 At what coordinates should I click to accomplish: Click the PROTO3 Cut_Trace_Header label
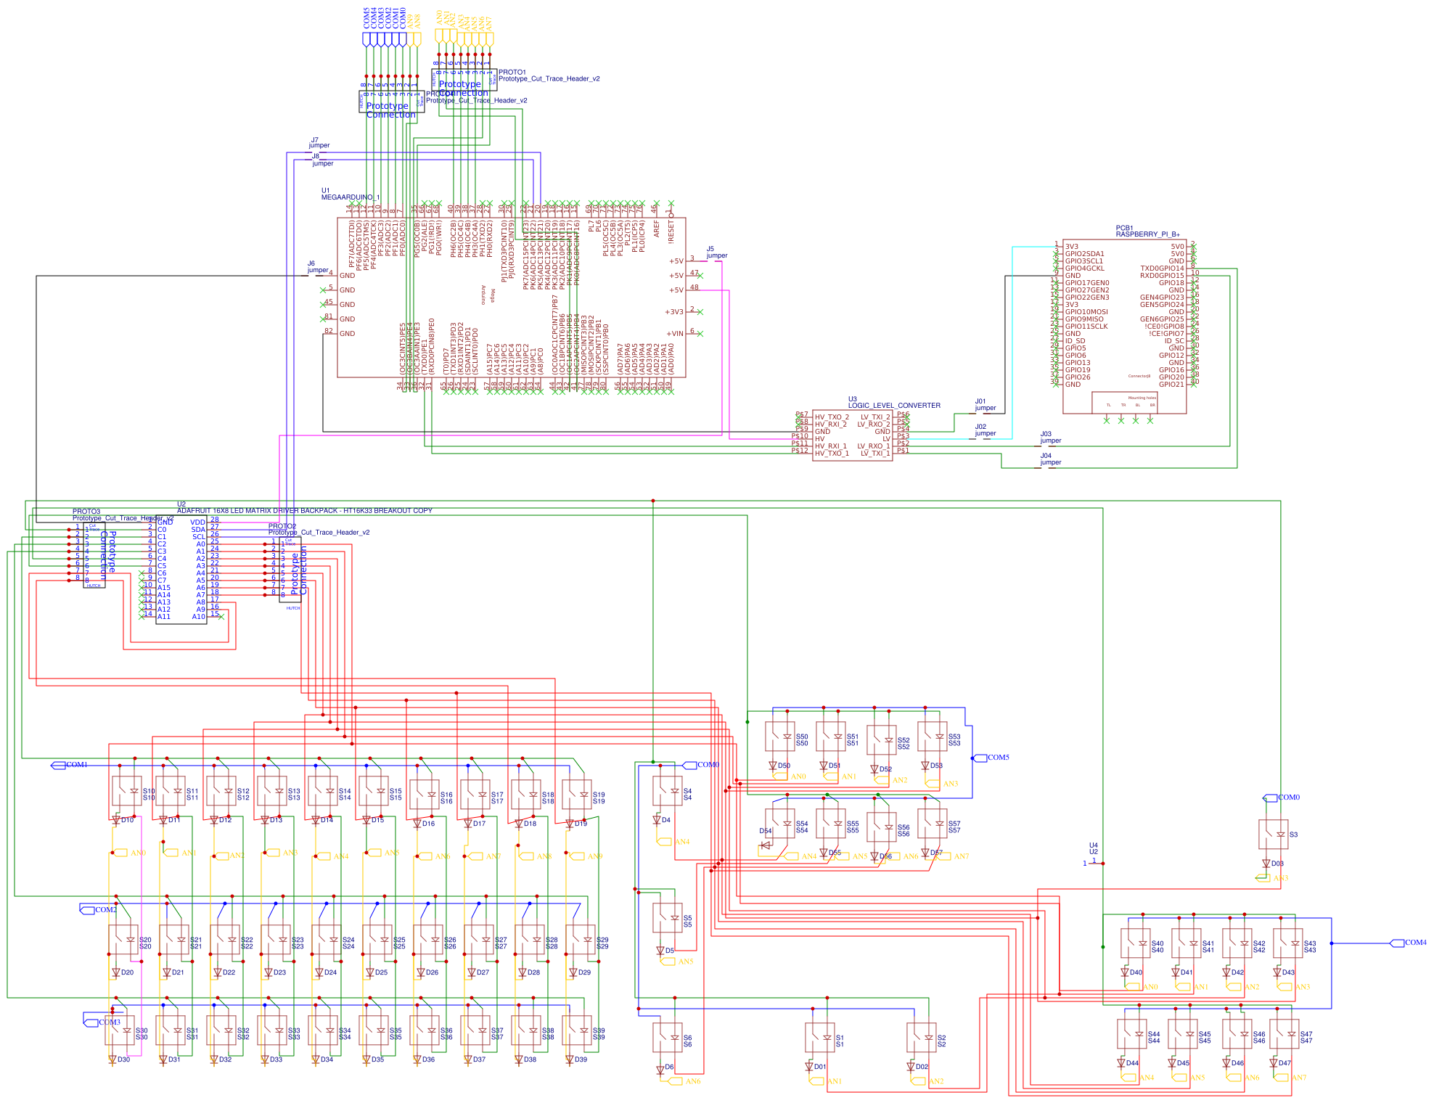tap(86, 510)
